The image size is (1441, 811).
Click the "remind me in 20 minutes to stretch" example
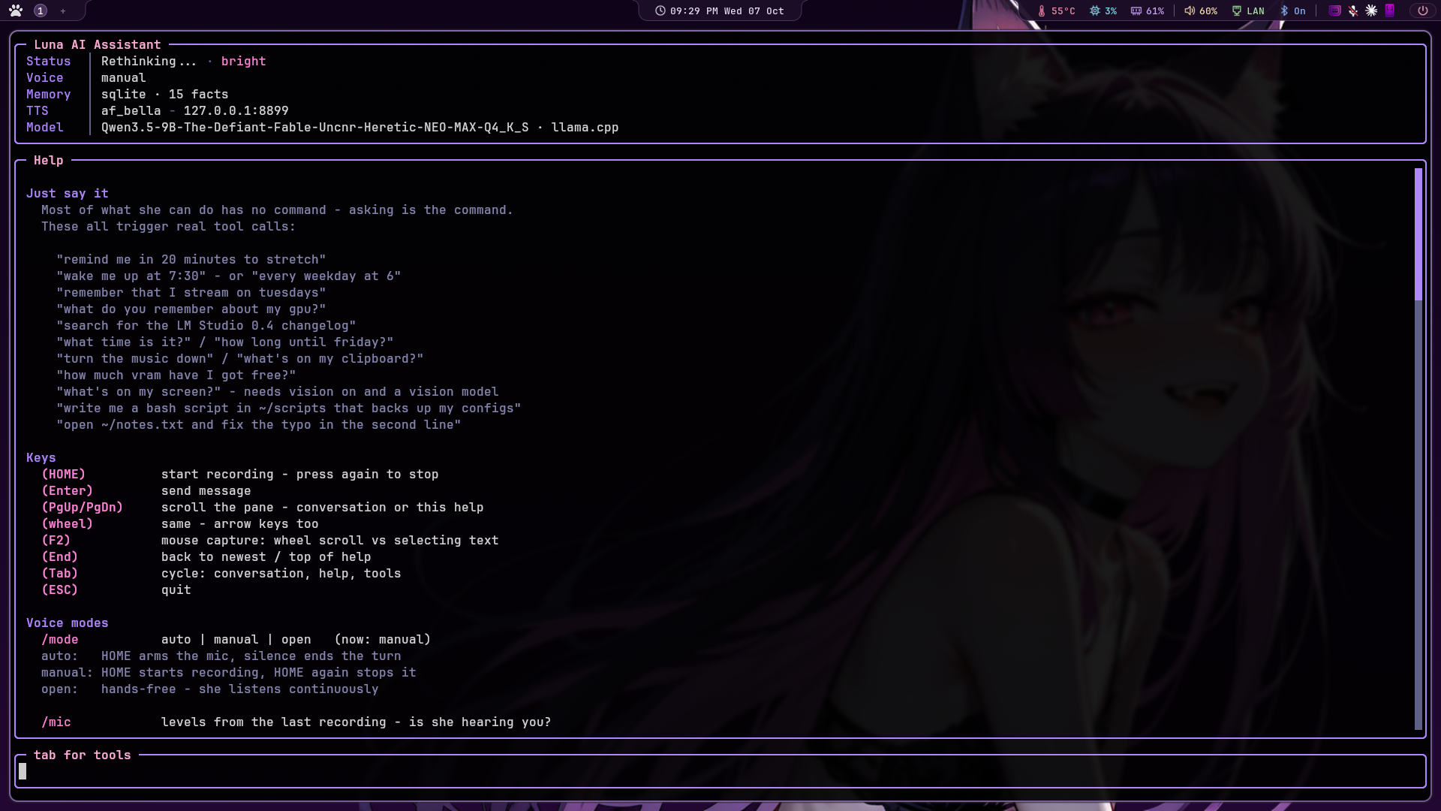tap(191, 260)
